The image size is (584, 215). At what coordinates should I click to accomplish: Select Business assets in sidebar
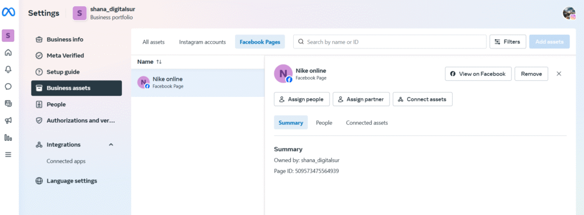[76, 88]
